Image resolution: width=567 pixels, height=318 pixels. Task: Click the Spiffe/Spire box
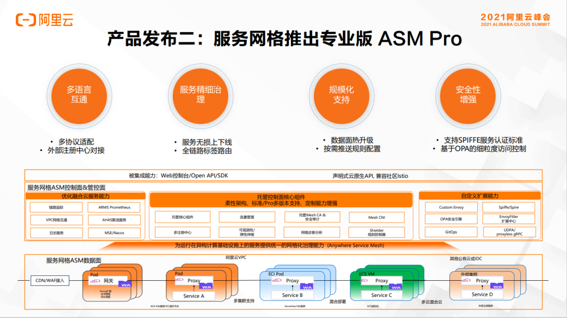tap(509, 207)
